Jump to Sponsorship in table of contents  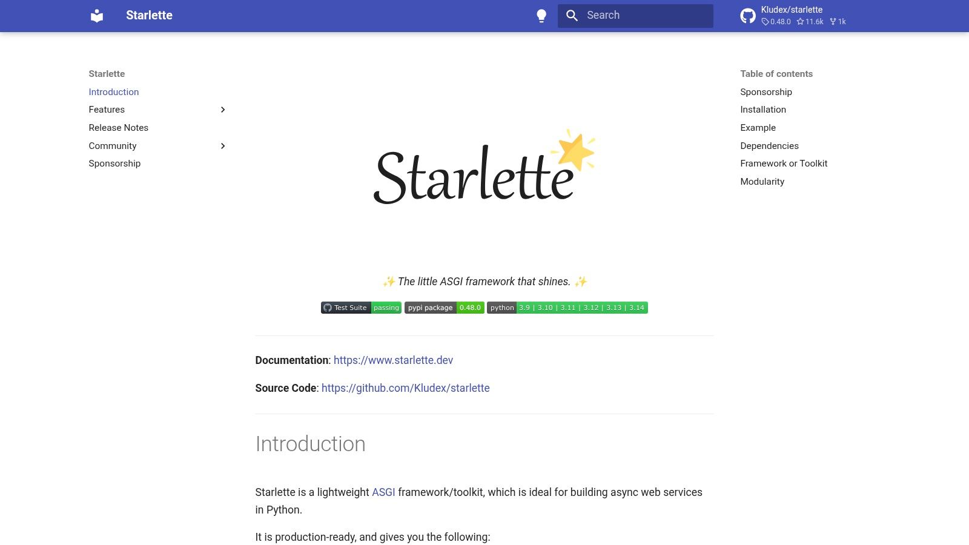coord(766,92)
